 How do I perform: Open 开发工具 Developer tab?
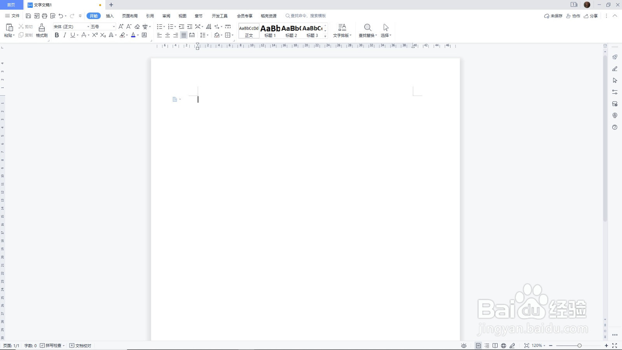[x=220, y=16]
